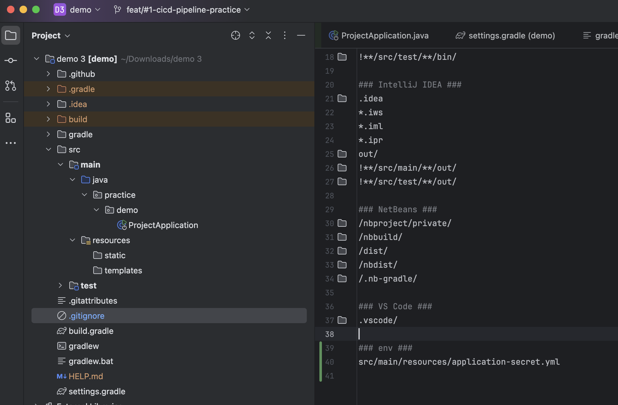Image resolution: width=618 pixels, height=405 pixels.
Task: Open the Commit tool window icon
Action: pos(11,60)
